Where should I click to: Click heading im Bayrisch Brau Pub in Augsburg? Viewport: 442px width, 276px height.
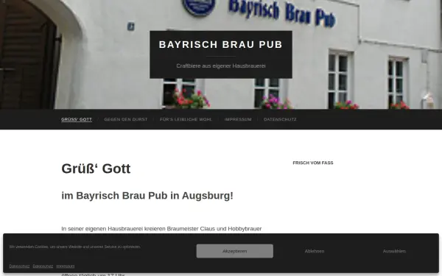point(147,196)
